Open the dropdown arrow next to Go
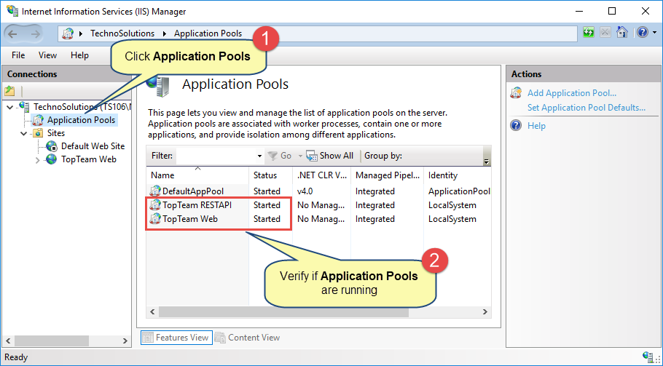 pos(300,156)
